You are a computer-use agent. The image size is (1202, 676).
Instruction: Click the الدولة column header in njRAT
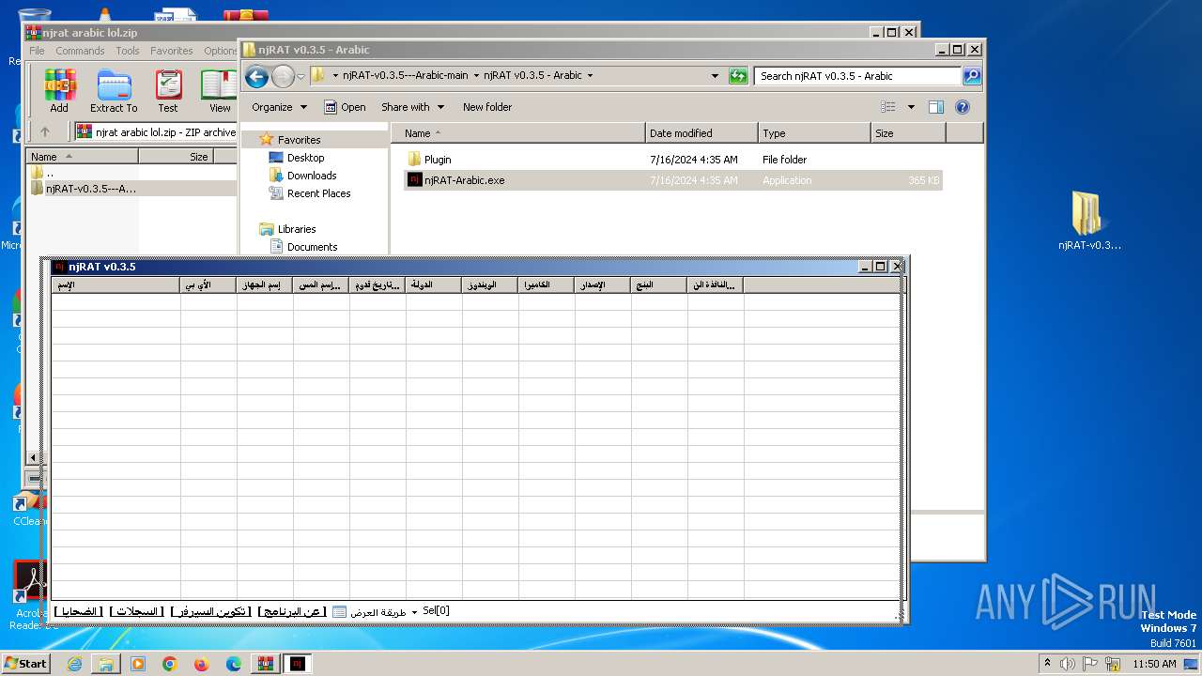(434, 284)
